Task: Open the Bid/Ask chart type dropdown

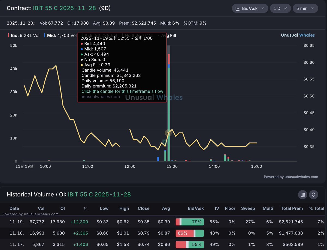Action: (x=250, y=8)
